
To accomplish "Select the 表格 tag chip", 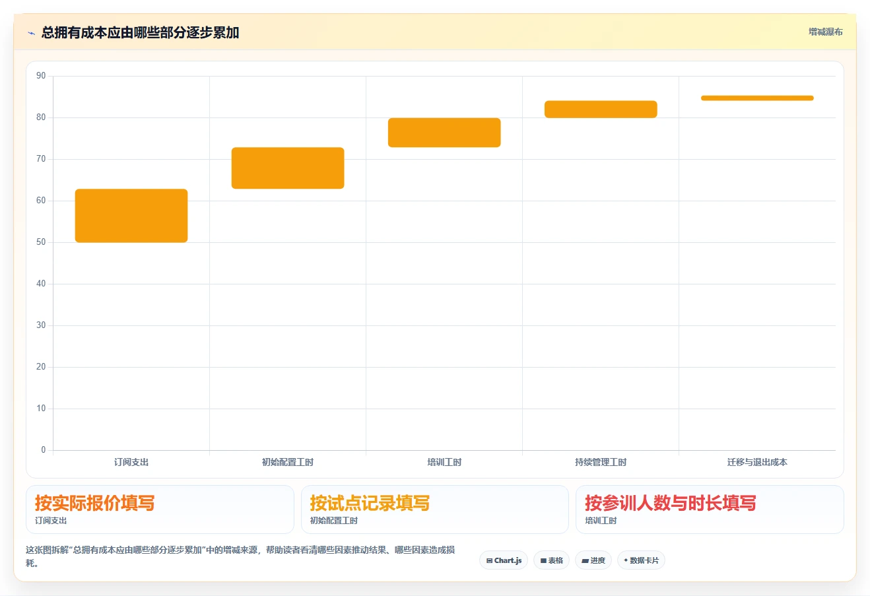I will click(551, 560).
